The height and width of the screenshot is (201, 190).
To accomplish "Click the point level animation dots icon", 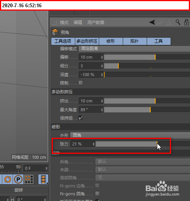I will click(x=29, y=179).
